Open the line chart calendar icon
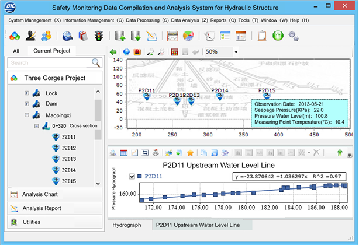This screenshot has height=245, width=359. (172, 36)
